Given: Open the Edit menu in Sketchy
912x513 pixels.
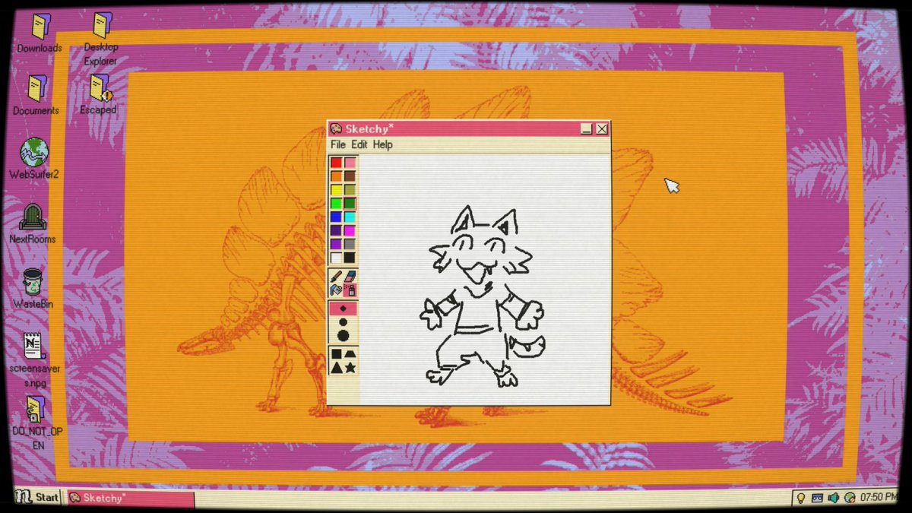Looking at the screenshot, I should point(359,144).
